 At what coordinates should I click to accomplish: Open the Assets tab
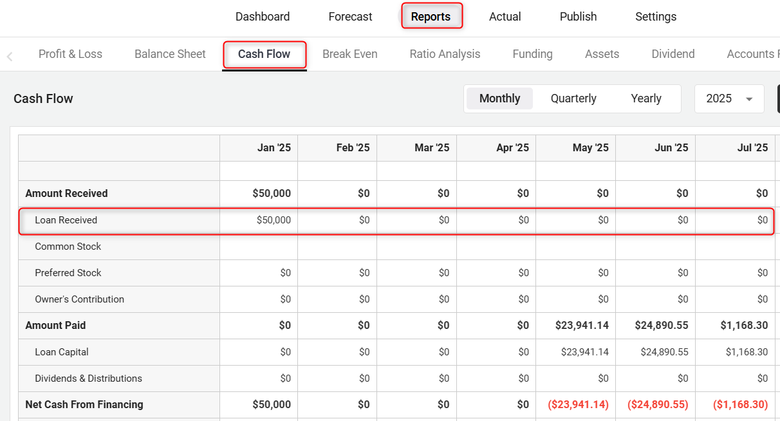(x=602, y=54)
